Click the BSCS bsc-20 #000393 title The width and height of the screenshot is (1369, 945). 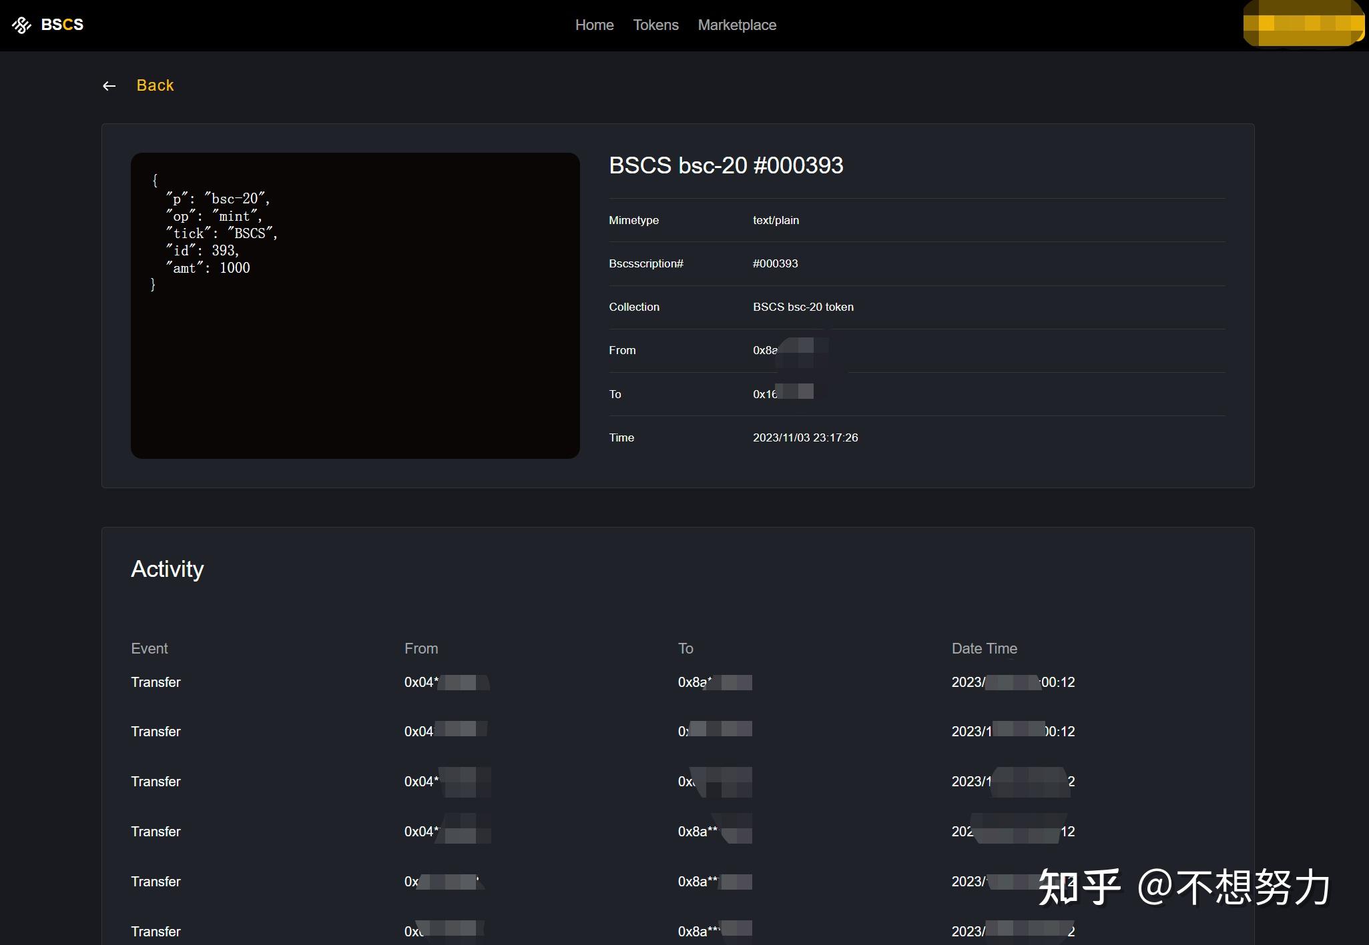pyautogui.click(x=726, y=165)
